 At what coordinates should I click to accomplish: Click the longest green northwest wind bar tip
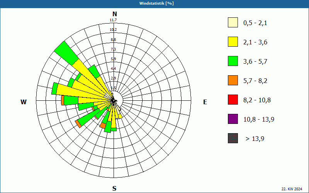[66, 53]
